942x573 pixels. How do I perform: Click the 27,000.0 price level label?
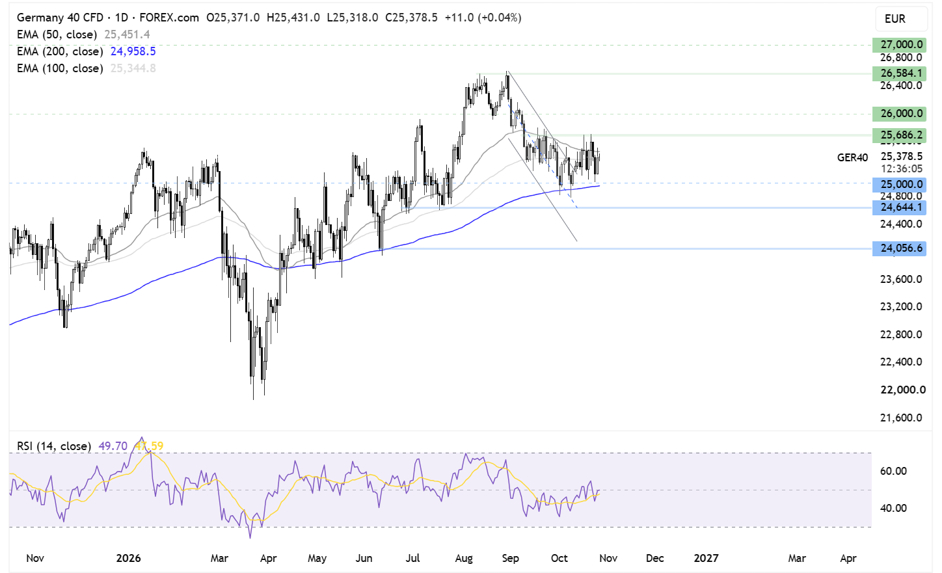point(899,44)
